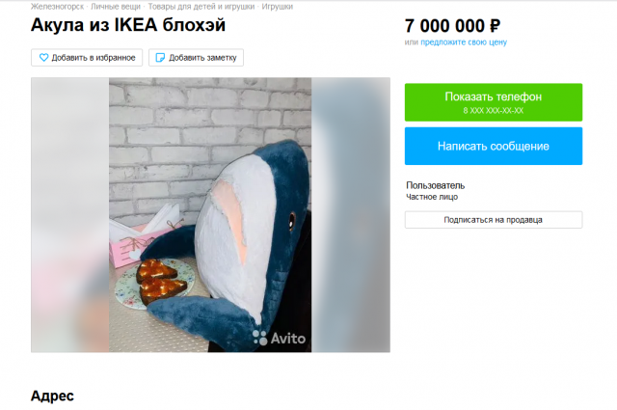The height and width of the screenshot is (410, 617).
Task: Add listing via Добавить в избранное button
Action: 87,58
